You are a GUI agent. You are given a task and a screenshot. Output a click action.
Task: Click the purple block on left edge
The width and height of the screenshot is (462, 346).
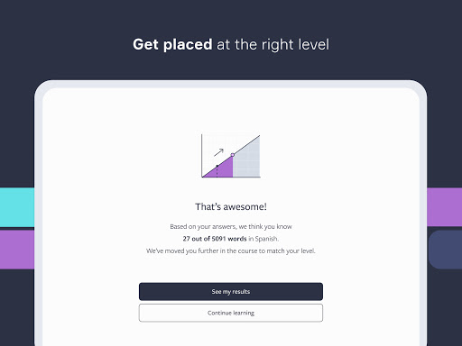(x=17, y=250)
